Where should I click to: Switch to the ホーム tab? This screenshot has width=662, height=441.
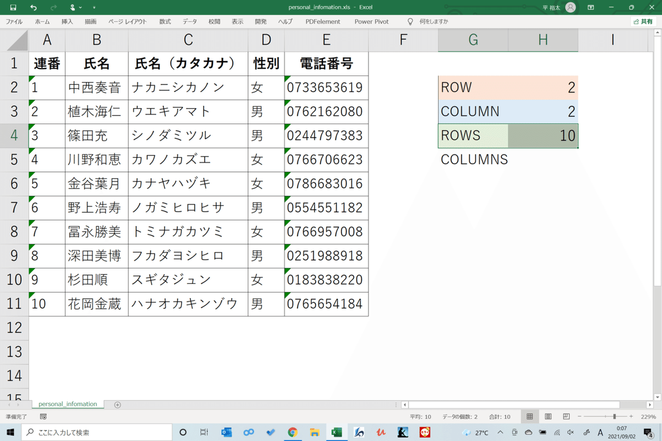(42, 21)
